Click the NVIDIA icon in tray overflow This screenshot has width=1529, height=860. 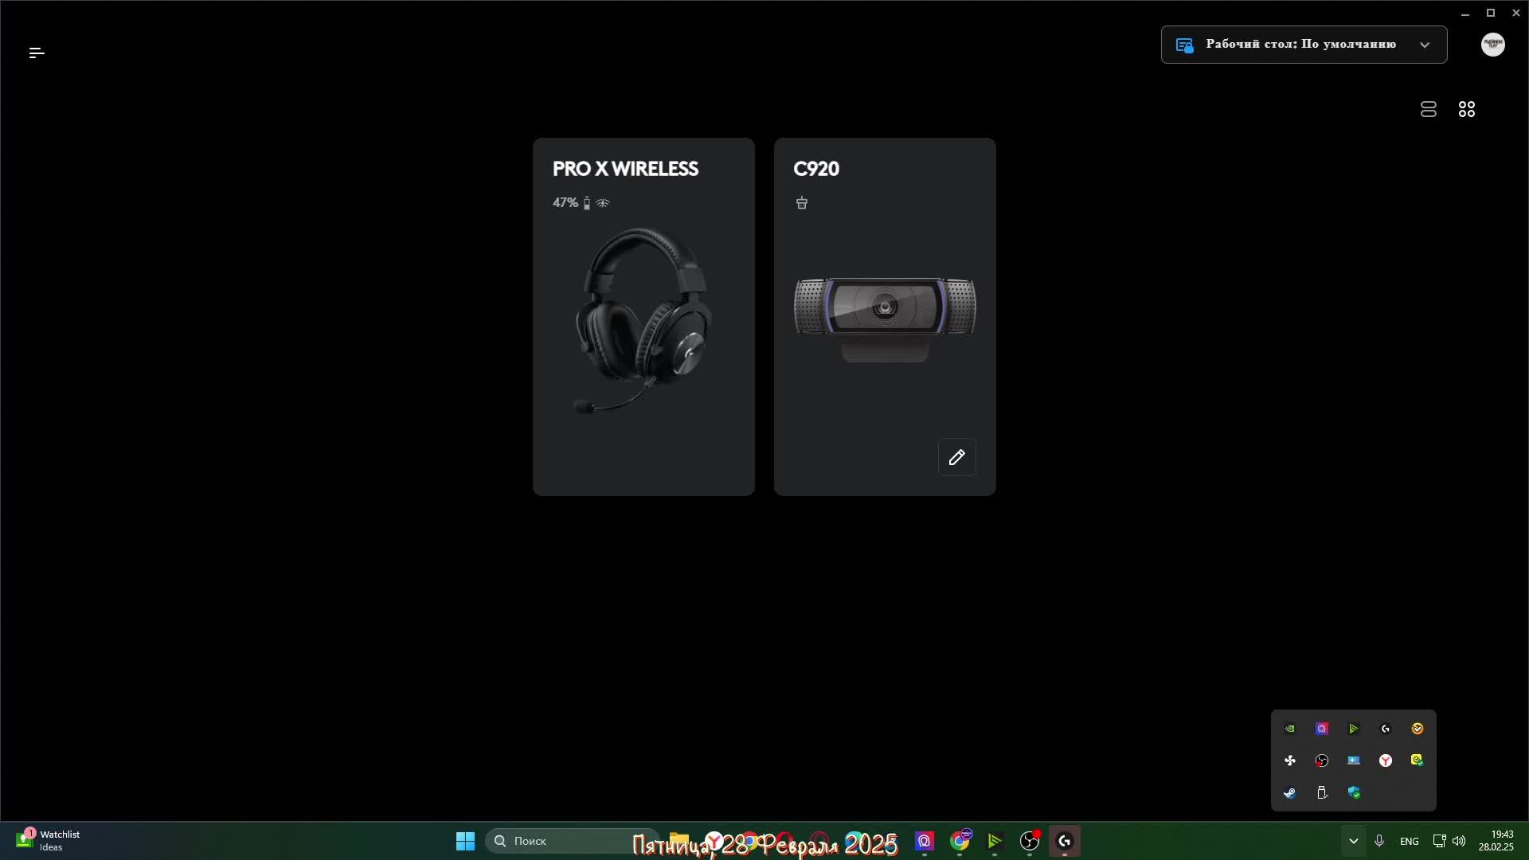coord(1289,729)
